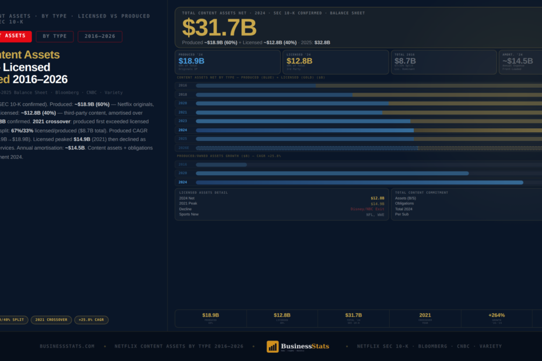
Task: Click the NETFLIX CONTENT ASSETS BY TYPE 2016–2026 footer text
Action: coord(179,346)
